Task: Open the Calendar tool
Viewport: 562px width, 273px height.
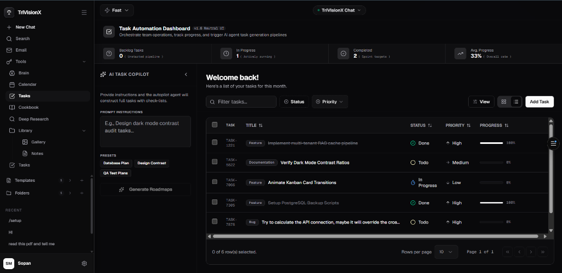Action: [27, 85]
